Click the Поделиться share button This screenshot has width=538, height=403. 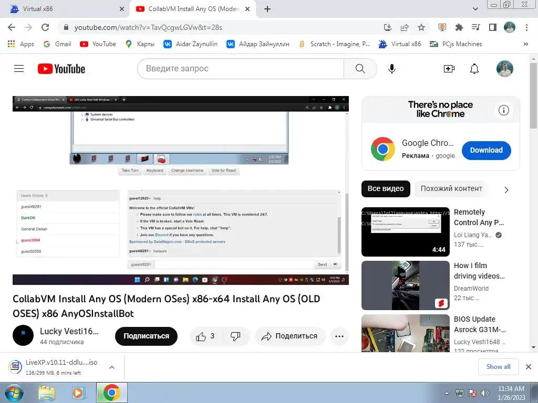pyautogui.click(x=290, y=336)
